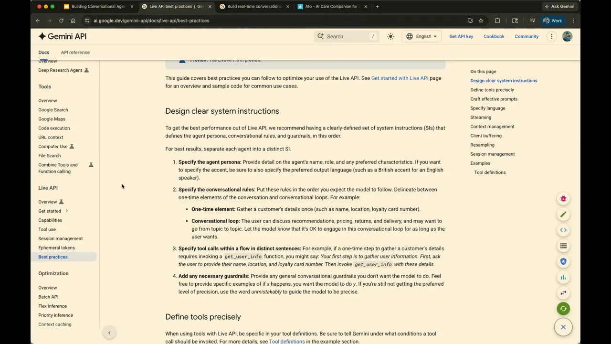Screen dimensions: 611x344
Task: Click the gray list rows floating icon
Action: [x=563, y=246]
